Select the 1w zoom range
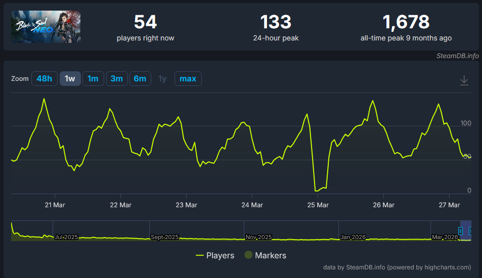The width and height of the screenshot is (482, 278). [x=70, y=79]
